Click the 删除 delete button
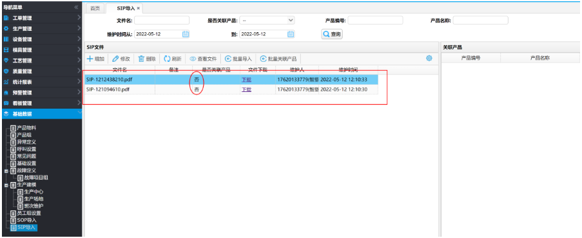The image size is (582, 238). 147,59
